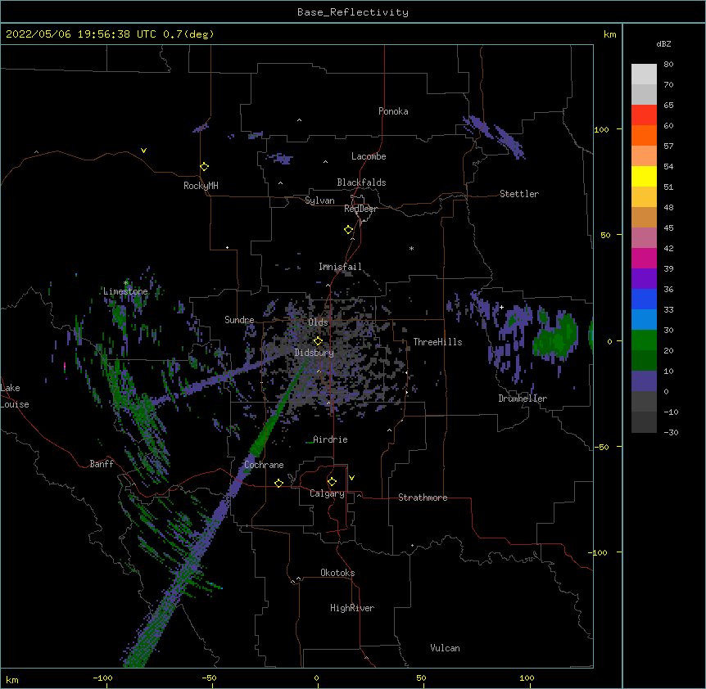The height and width of the screenshot is (689, 706).
Task: Click the yellow marker south of RedDeer
Action: (x=349, y=230)
